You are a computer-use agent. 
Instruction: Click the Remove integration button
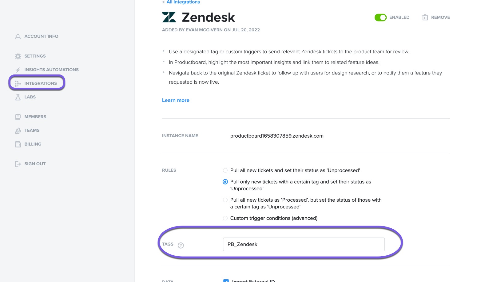point(436,17)
